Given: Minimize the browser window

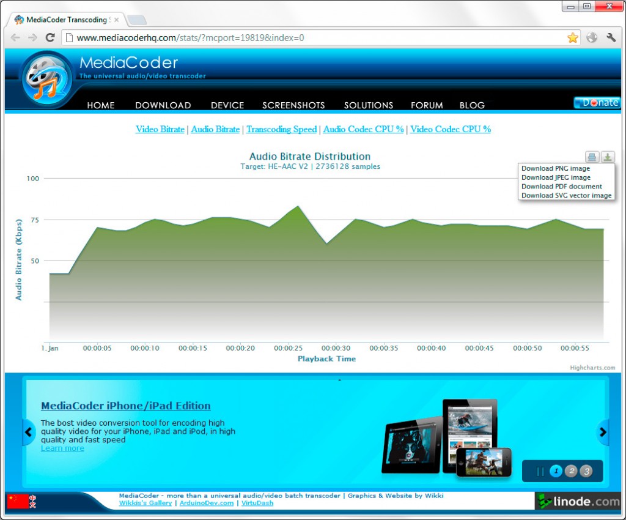Looking at the screenshot, I should click(570, 6).
